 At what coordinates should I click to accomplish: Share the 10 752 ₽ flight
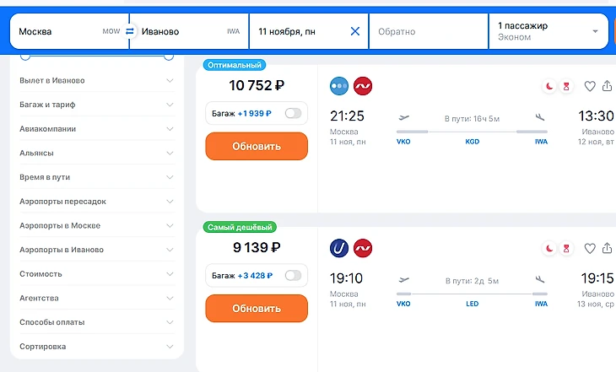coord(609,86)
